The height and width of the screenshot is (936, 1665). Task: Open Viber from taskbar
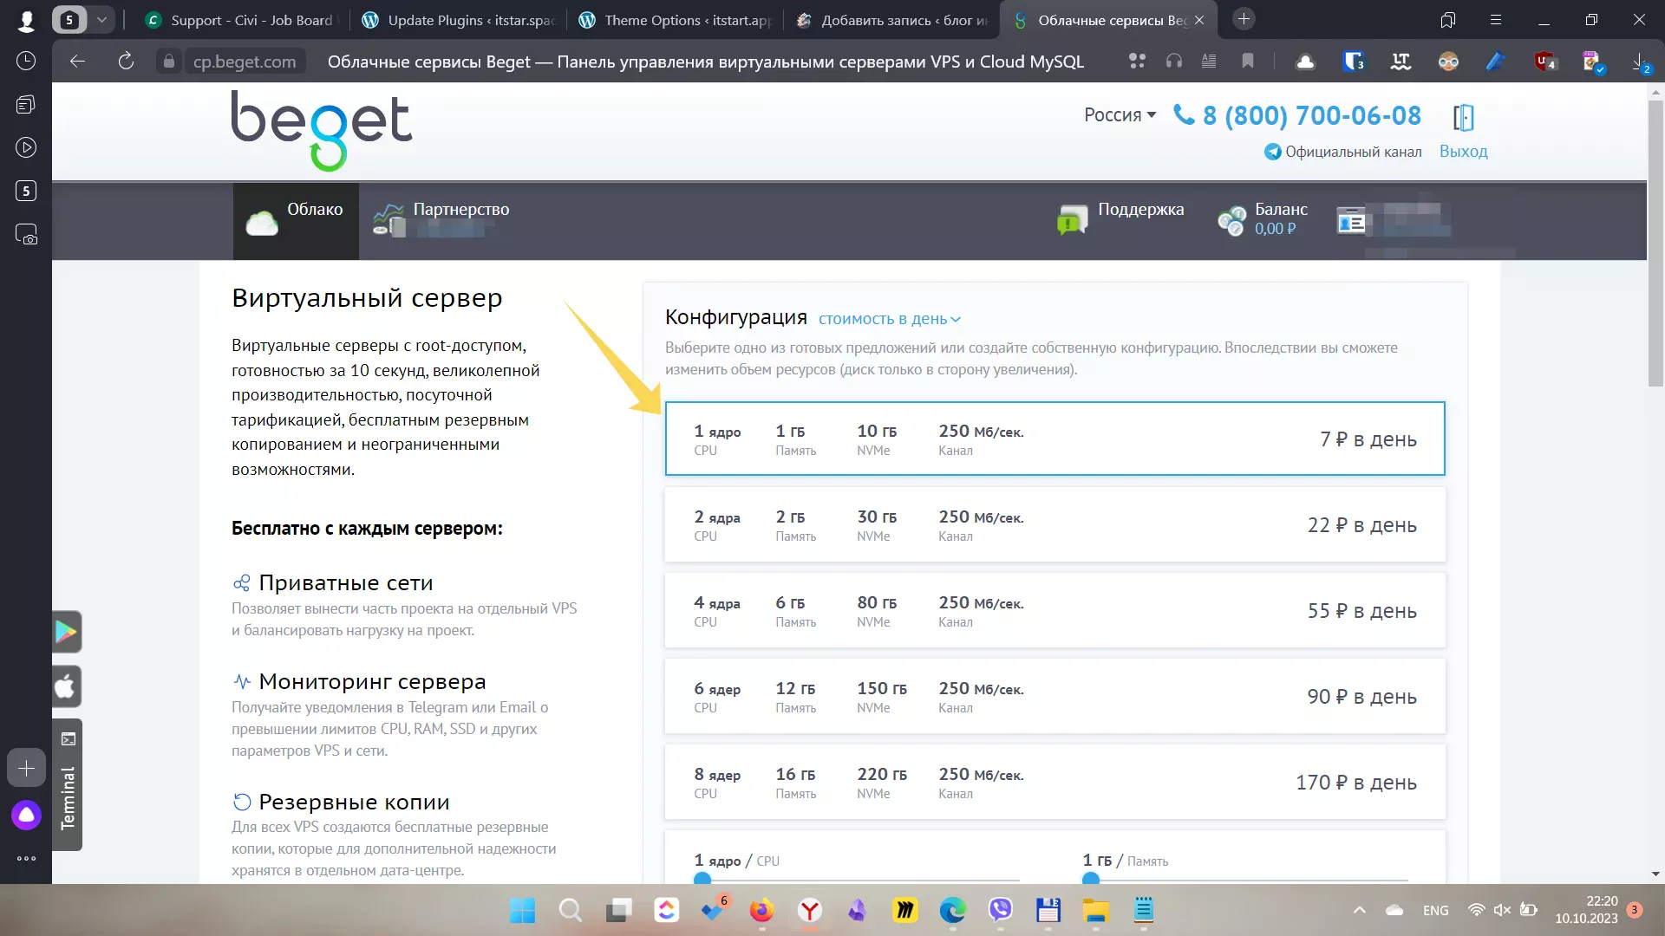[x=1001, y=910]
